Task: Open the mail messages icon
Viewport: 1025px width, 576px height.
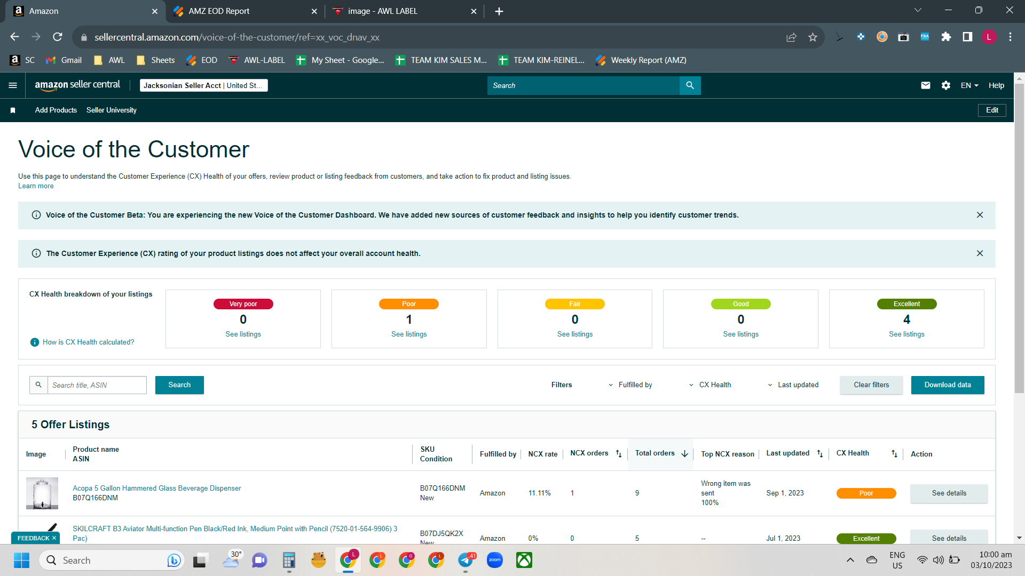Action: tap(926, 85)
